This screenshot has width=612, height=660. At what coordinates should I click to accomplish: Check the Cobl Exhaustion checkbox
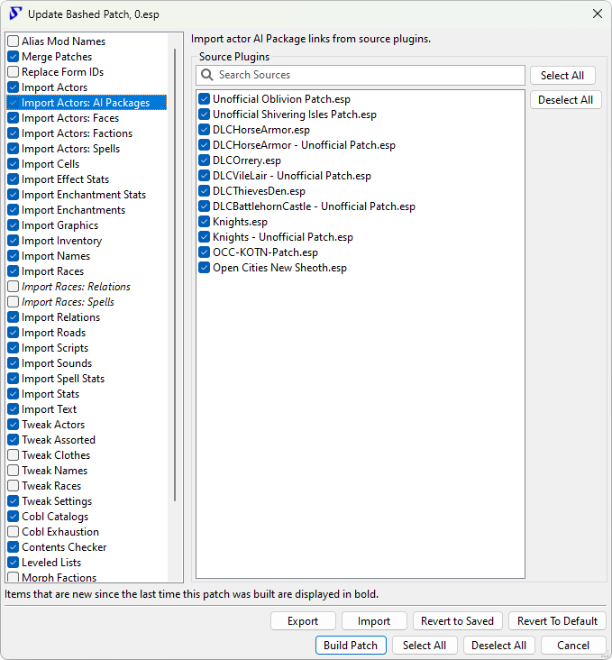13,532
